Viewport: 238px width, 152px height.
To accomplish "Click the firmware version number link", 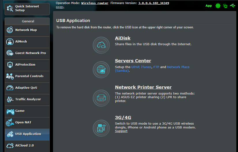I will click(x=153, y=3).
